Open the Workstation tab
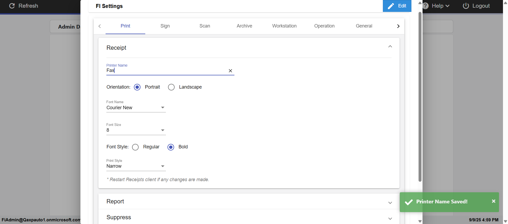Screen dimensions: 508x224 284,26
